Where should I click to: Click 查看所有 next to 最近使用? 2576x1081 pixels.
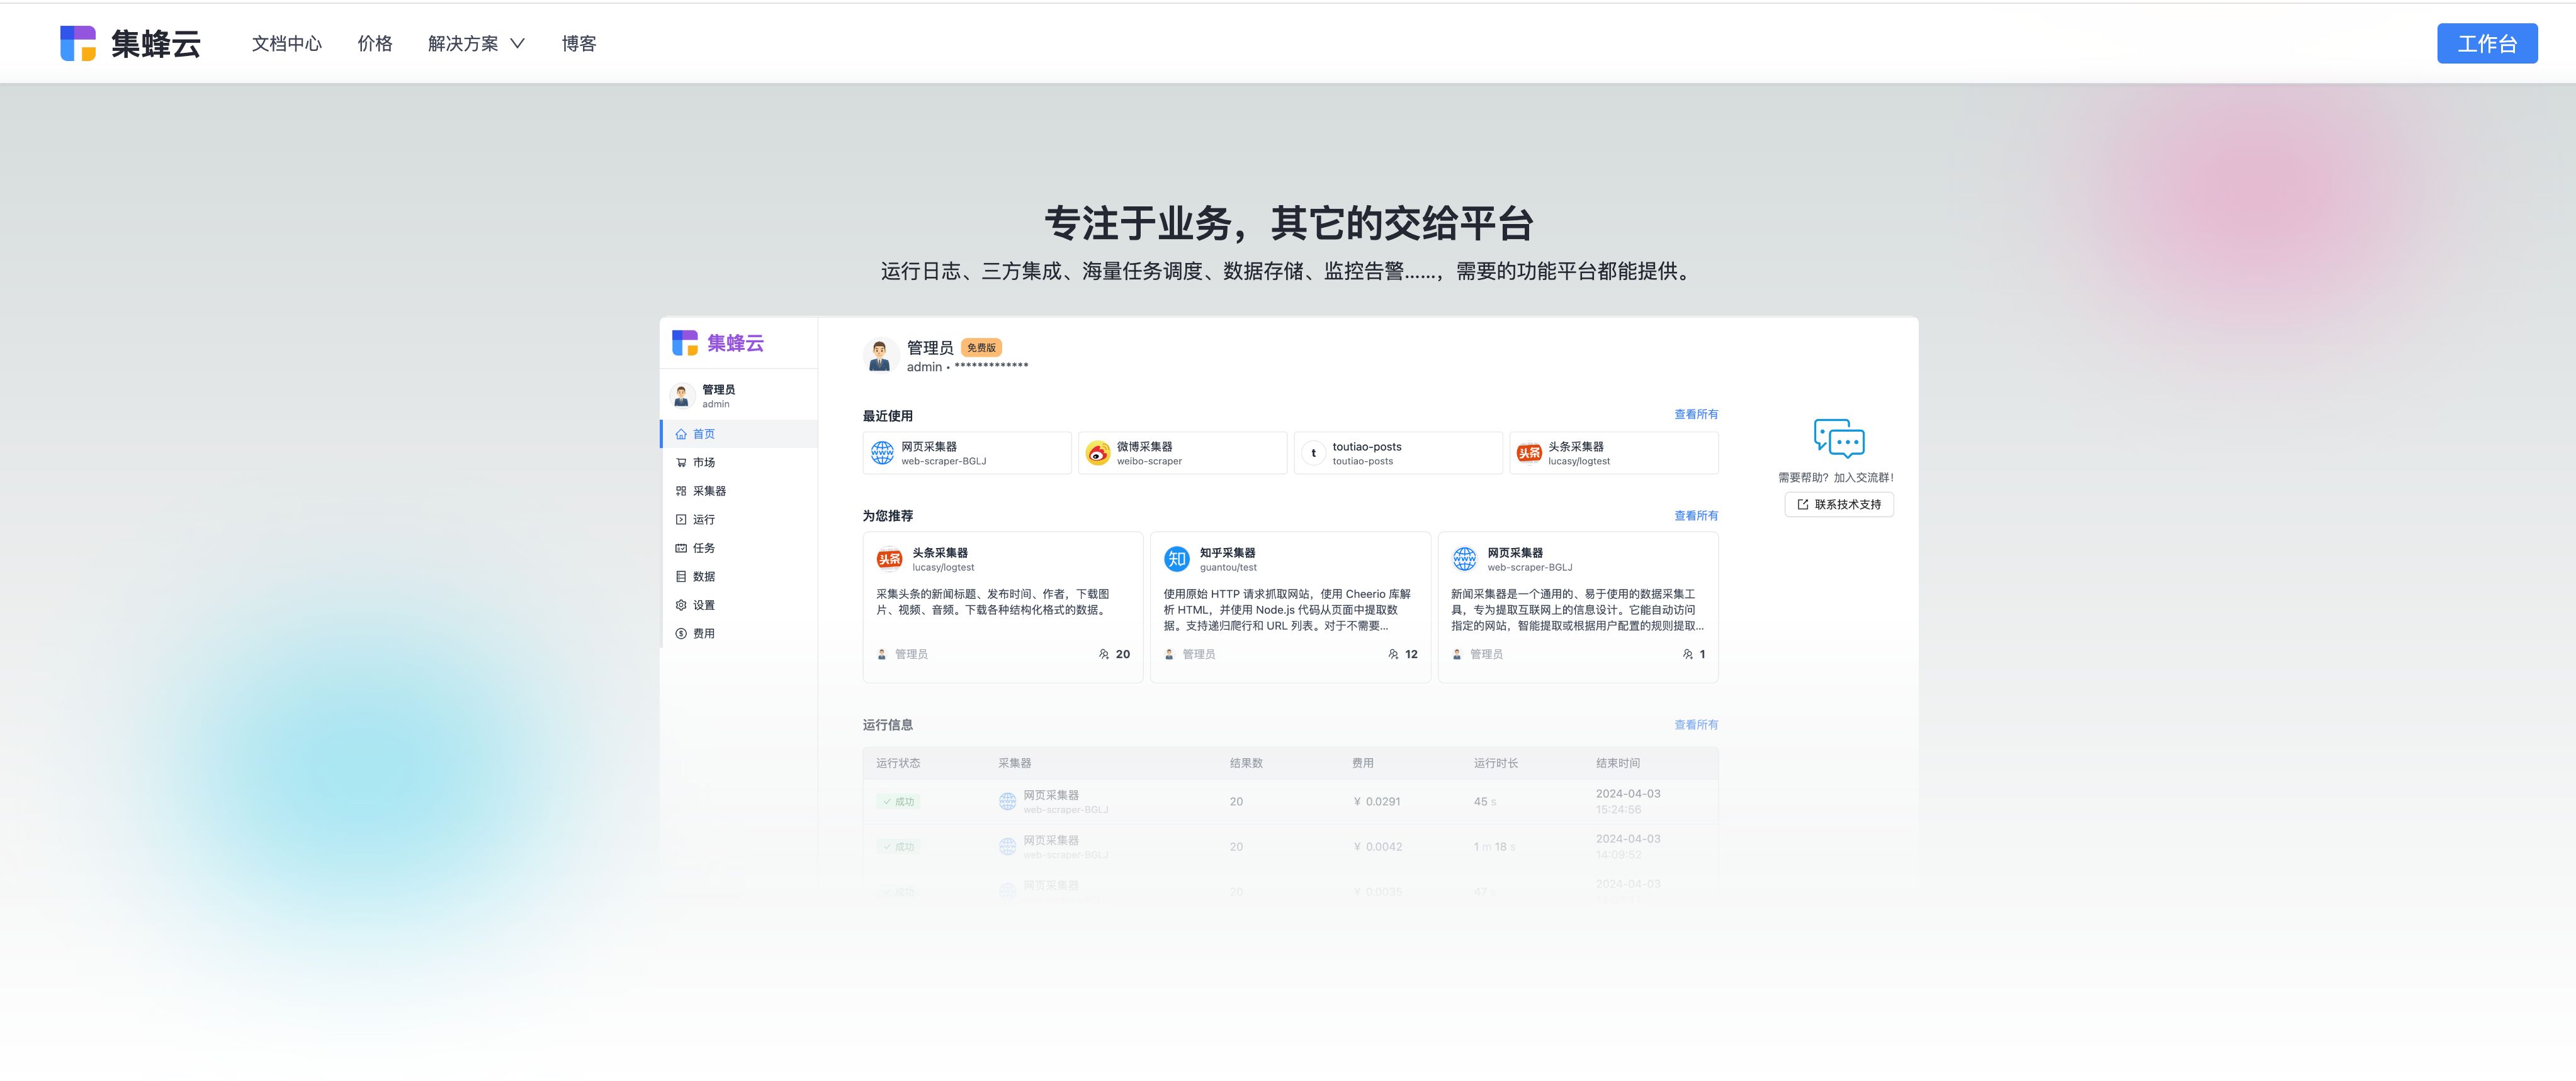[x=1696, y=415]
